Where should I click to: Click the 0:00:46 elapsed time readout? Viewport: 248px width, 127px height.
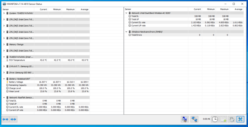[206, 119]
